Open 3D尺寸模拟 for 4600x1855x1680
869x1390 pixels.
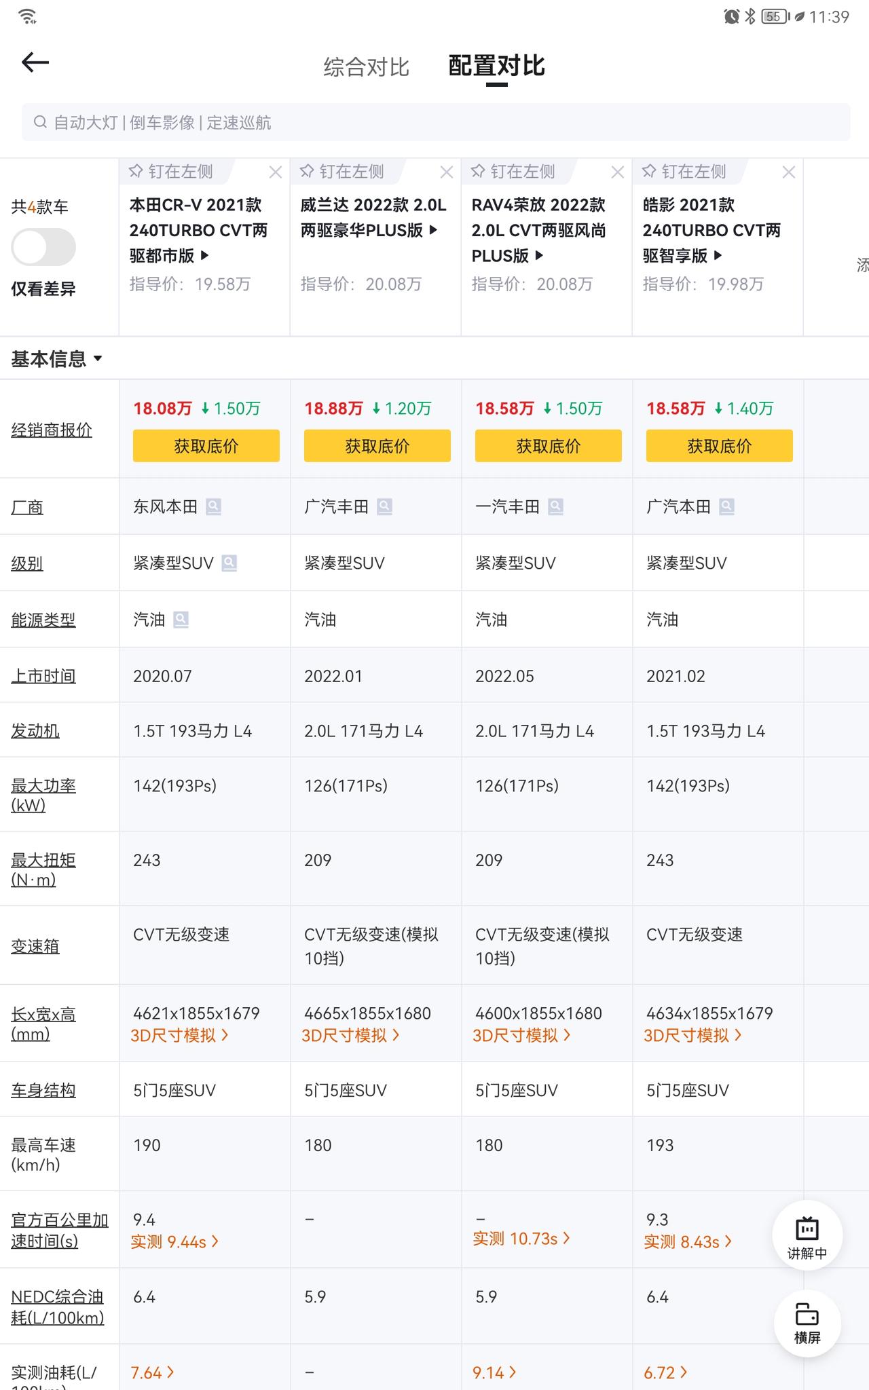(522, 1036)
